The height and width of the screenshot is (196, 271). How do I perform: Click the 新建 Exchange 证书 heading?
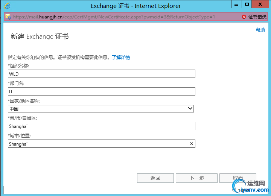point(40,36)
